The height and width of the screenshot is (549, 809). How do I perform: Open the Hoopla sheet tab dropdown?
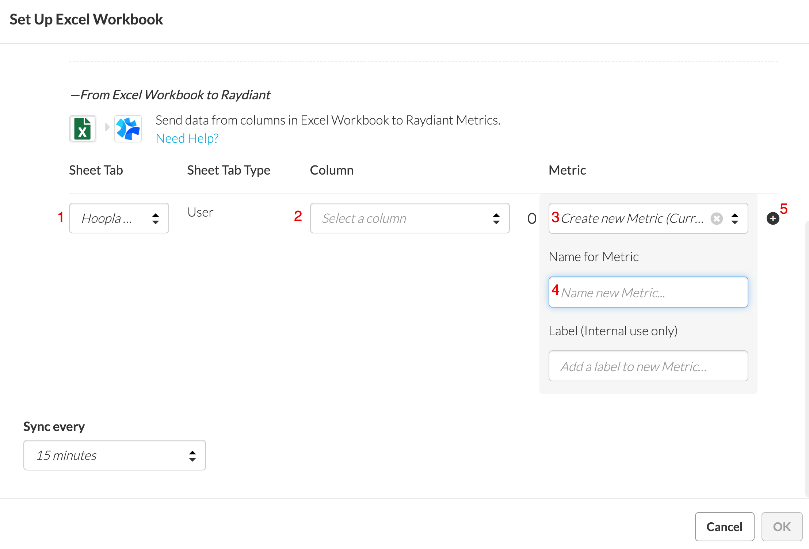pyautogui.click(x=119, y=218)
